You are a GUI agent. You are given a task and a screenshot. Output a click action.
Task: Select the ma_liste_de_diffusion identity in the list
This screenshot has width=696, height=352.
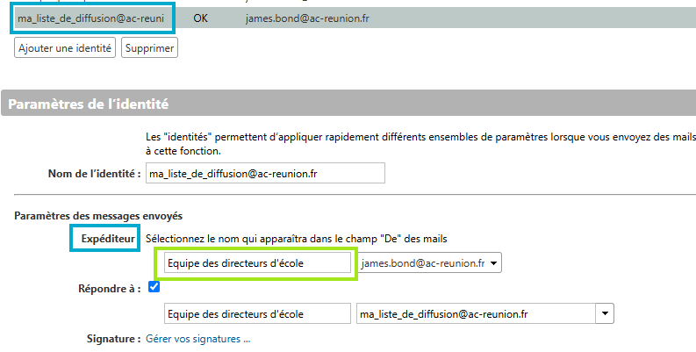(91, 18)
